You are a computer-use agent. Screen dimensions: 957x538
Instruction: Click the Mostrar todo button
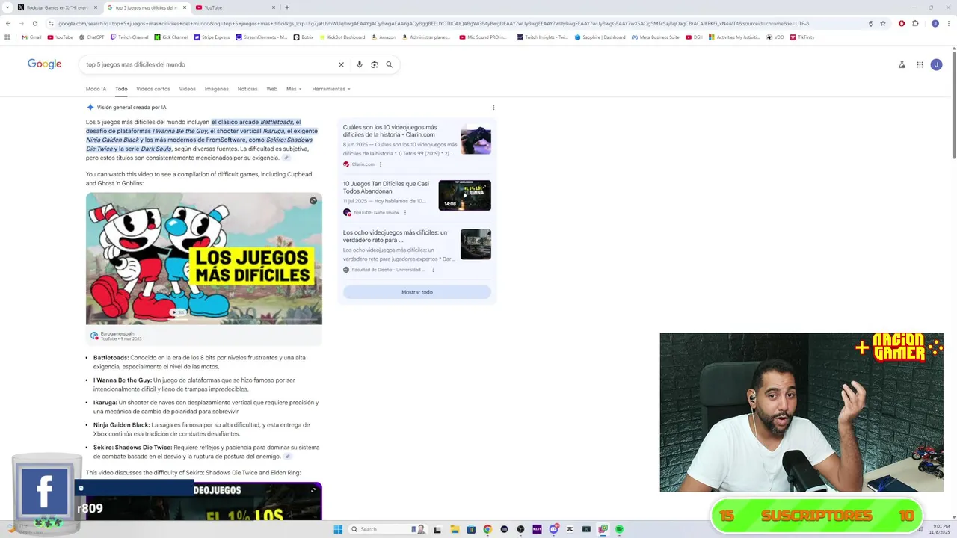(417, 292)
